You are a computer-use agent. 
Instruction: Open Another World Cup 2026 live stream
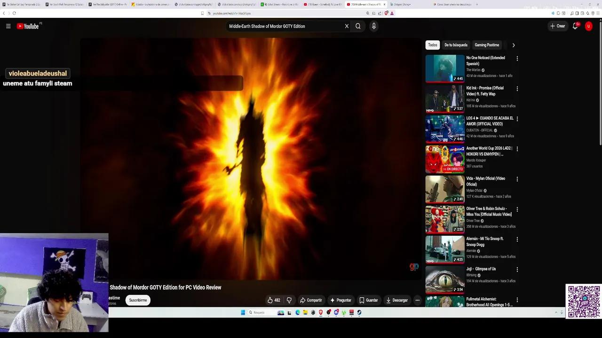click(445, 159)
